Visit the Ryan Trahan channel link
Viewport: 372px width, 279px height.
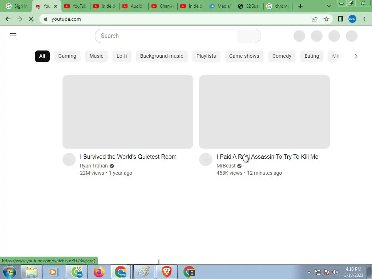tap(94, 166)
